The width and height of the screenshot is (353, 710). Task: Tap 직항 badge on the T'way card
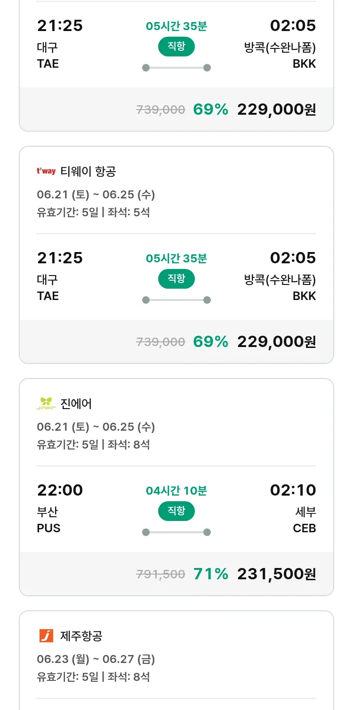176,279
